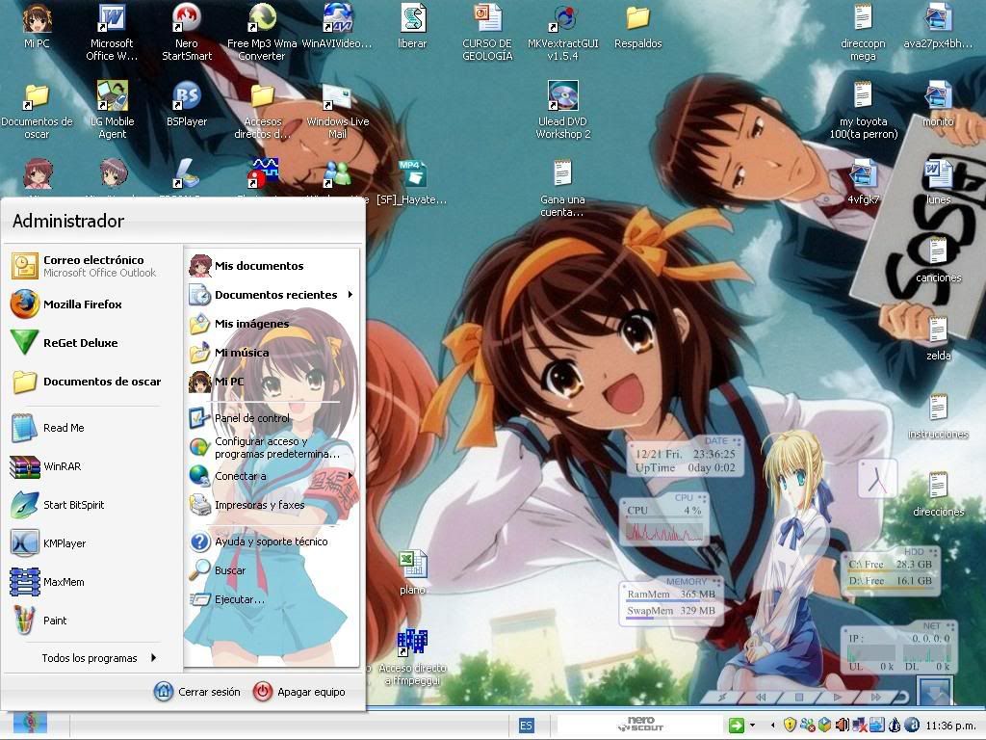
Task: Select the [SF]_Hayate MP4 file
Action: (x=412, y=182)
